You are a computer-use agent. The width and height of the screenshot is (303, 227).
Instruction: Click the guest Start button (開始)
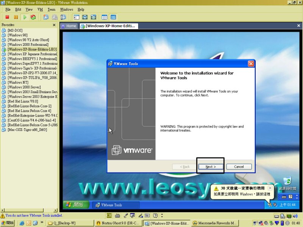(x=76, y=205)
